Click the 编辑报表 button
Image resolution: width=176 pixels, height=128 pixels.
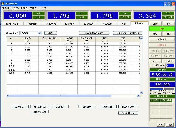click(x=108, y=106)
